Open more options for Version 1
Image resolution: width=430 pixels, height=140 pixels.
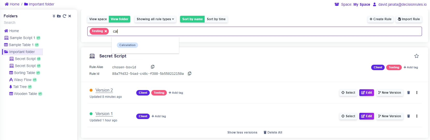pyautogui.click(x=417, y=116)
